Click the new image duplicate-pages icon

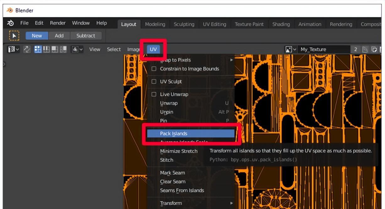(374, 49)
